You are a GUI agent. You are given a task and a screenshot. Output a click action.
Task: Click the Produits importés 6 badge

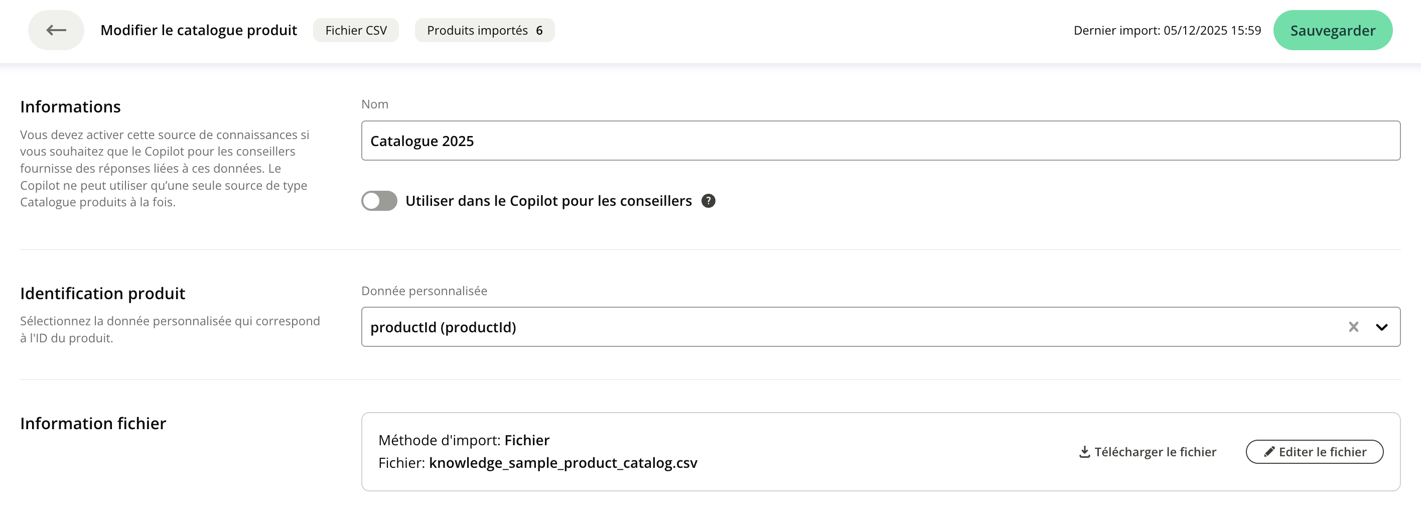pos(484,30)
